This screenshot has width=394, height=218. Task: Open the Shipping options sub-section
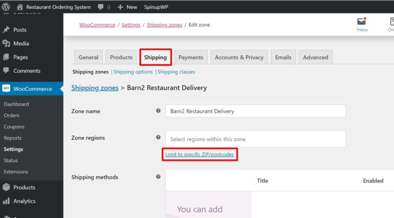click(133, 72)
